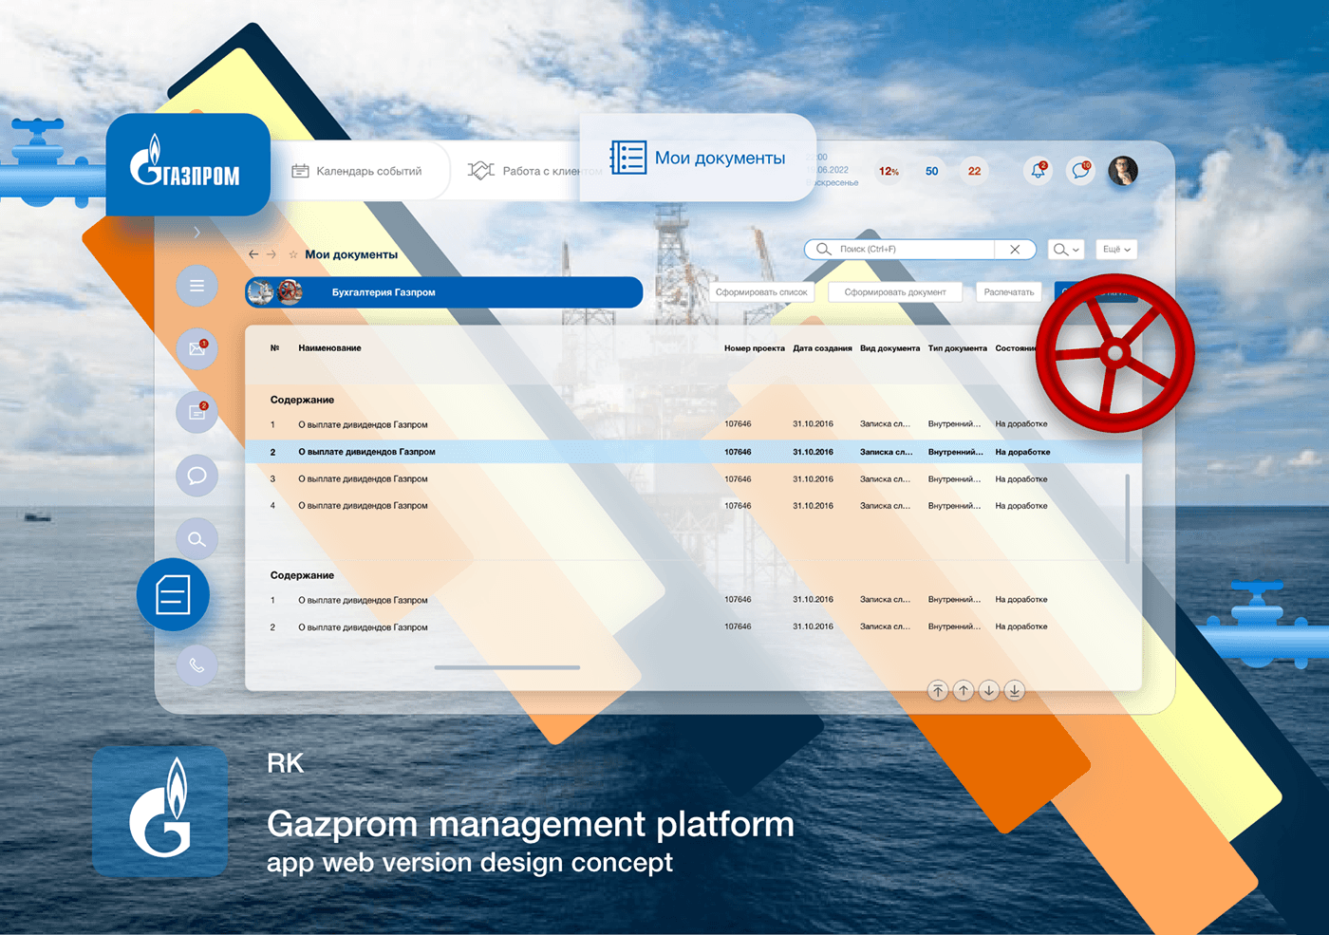Viewport: 1329px width, 935px height.
Task: Click the sidebar search magnifier icon
Action: tap(197, 539)
